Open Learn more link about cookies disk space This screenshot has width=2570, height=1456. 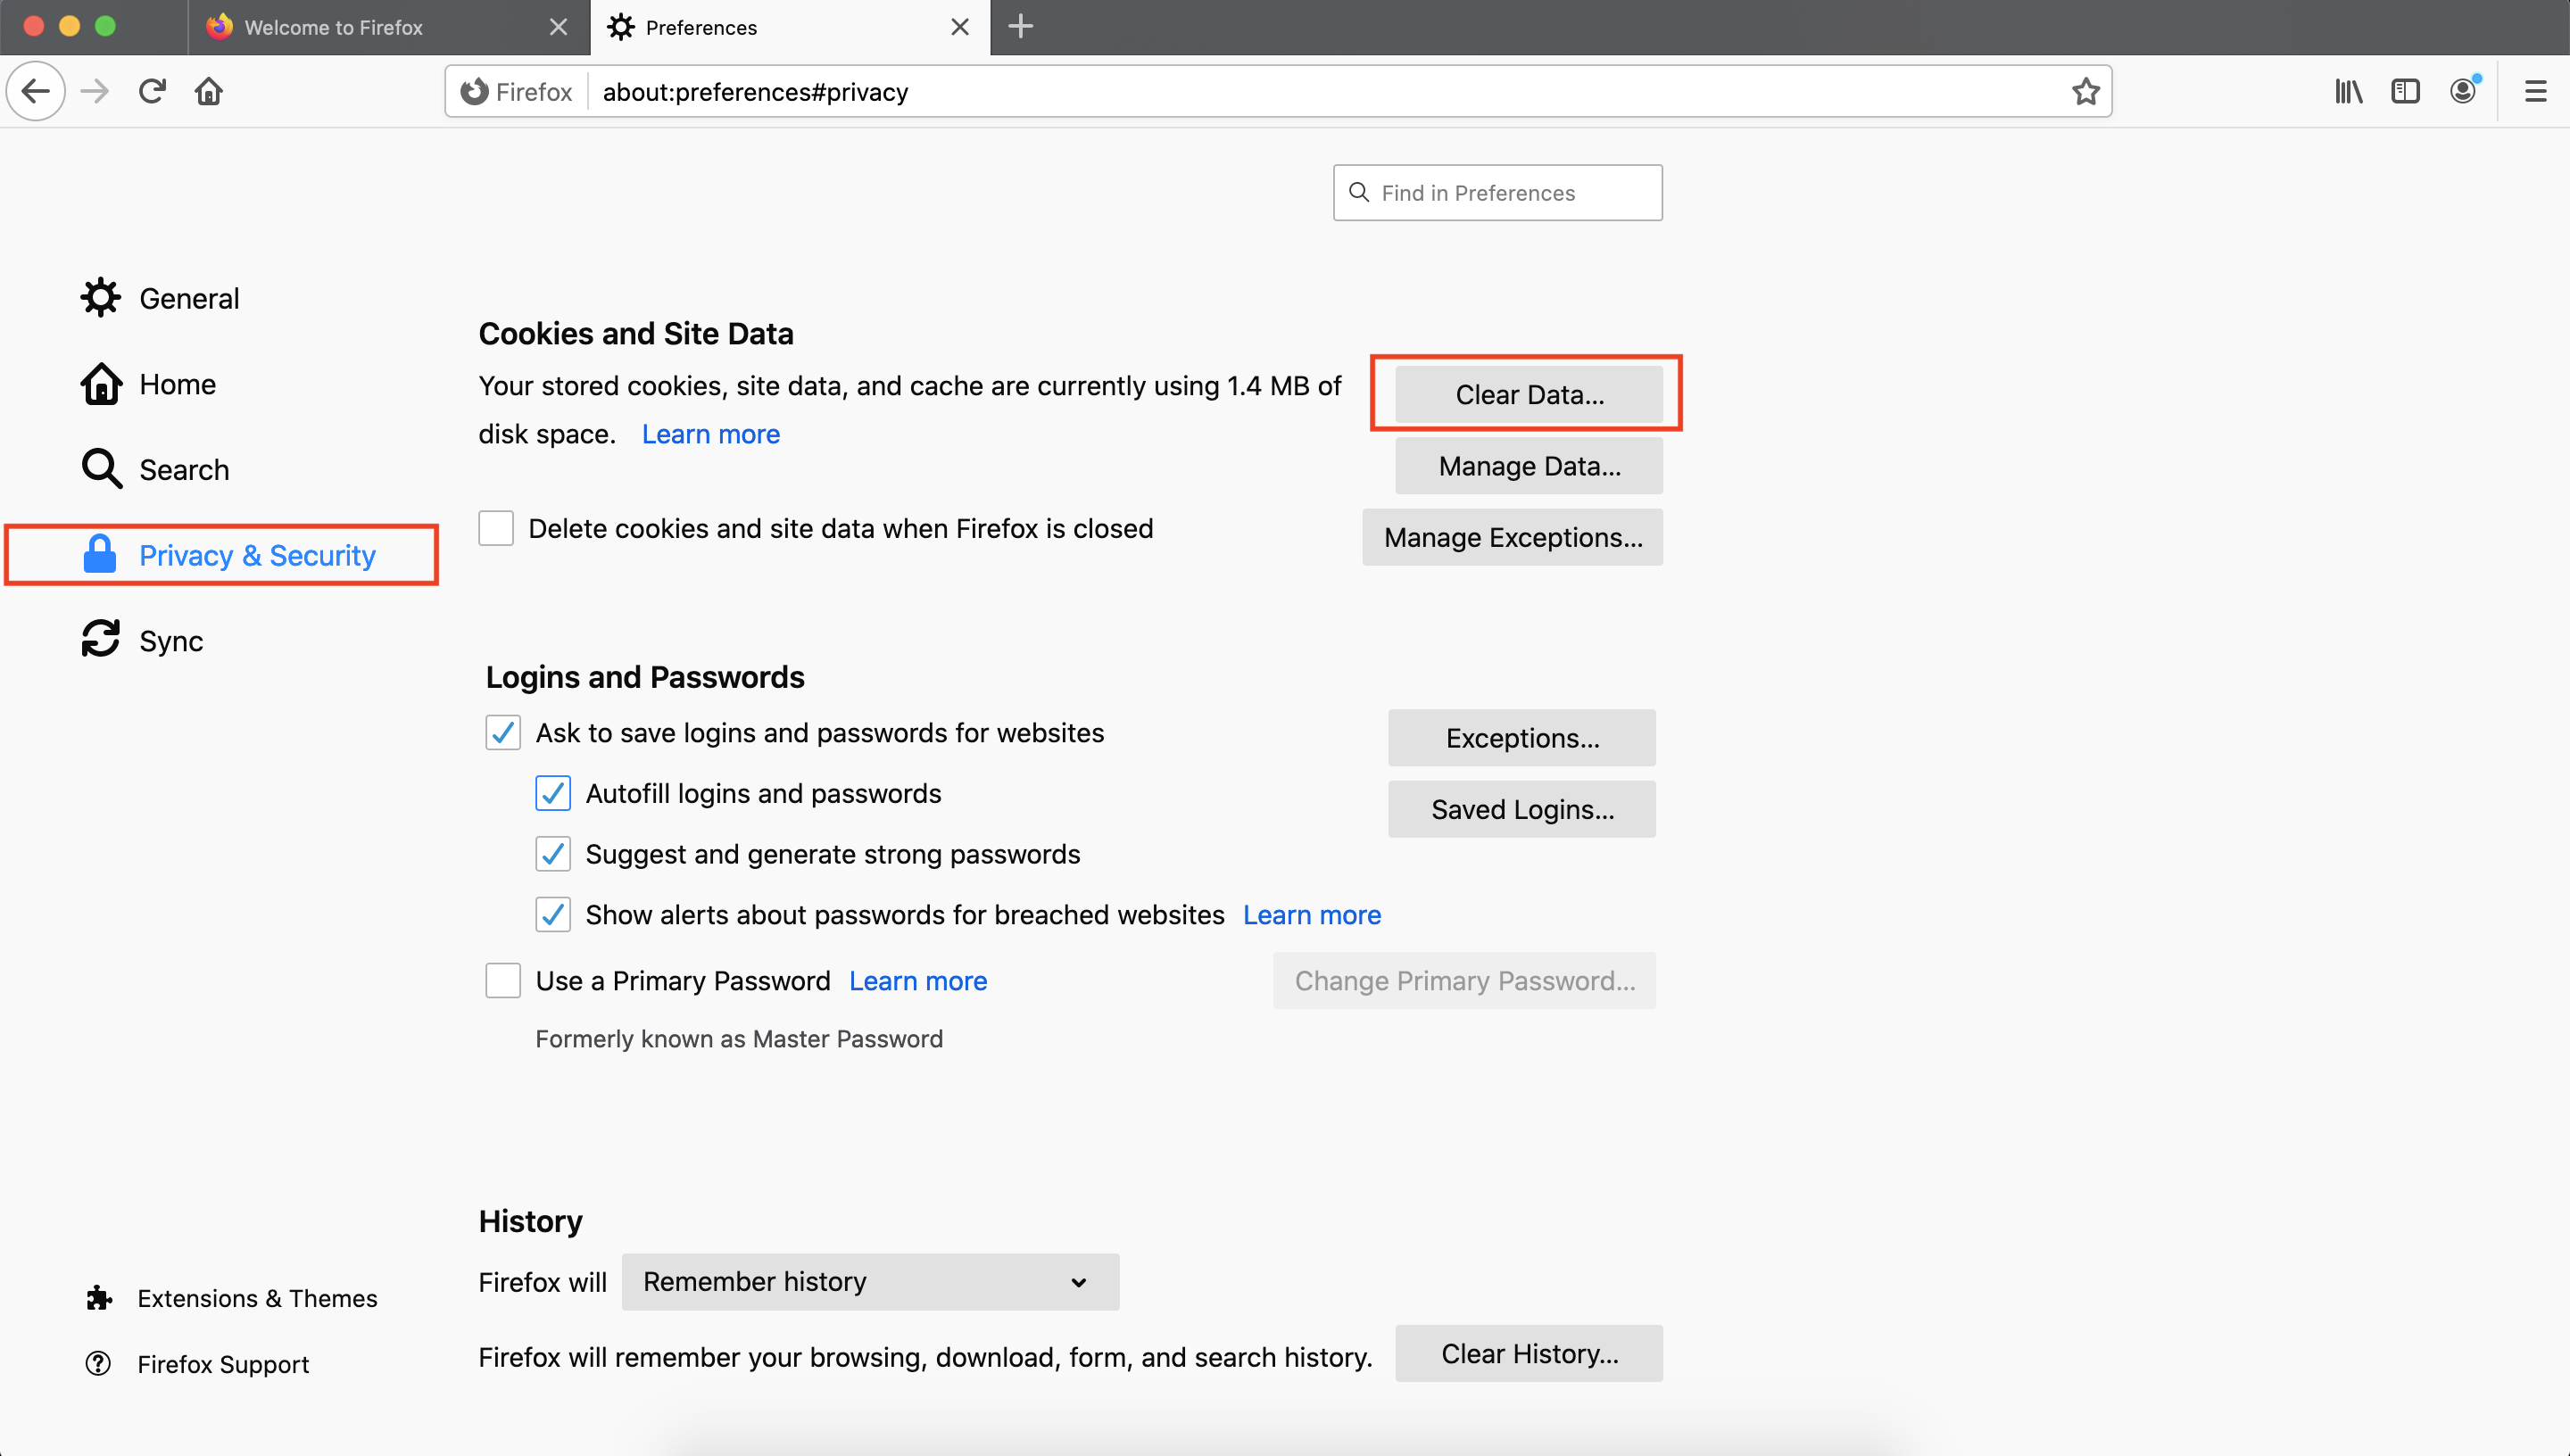coord(710,434)
